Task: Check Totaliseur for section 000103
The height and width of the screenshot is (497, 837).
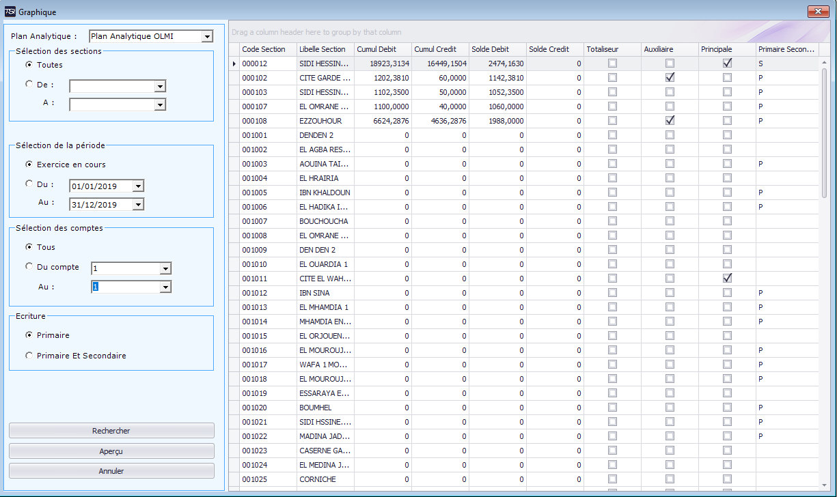Action: click(x=612, y=92)
